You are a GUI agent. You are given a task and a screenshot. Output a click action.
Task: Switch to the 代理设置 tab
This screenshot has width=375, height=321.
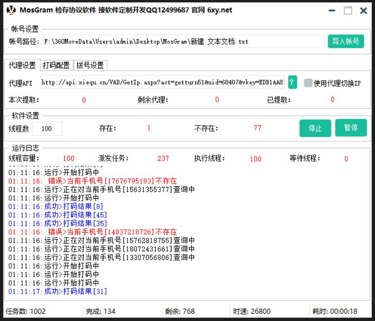pos(22,65)
